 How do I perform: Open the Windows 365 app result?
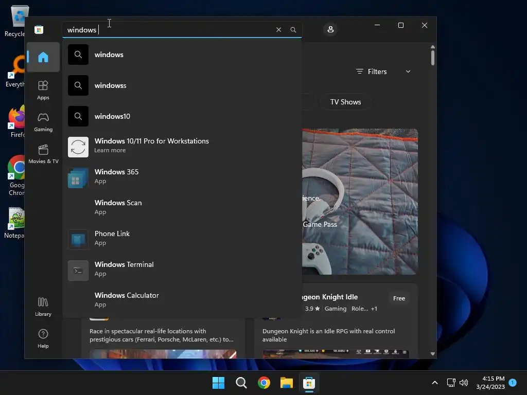coord(182,177)
